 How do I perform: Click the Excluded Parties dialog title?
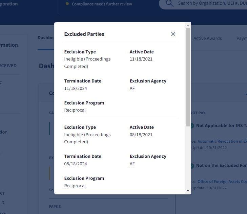(84, 34)
